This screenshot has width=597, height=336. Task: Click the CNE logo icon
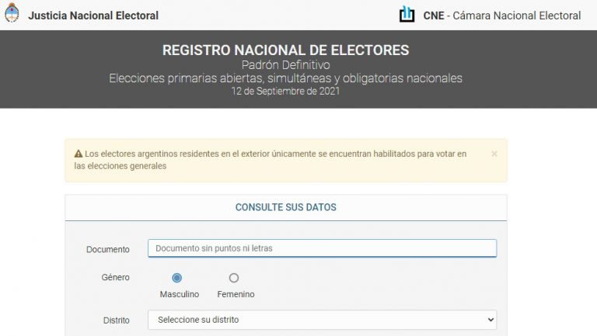point(407,14)
